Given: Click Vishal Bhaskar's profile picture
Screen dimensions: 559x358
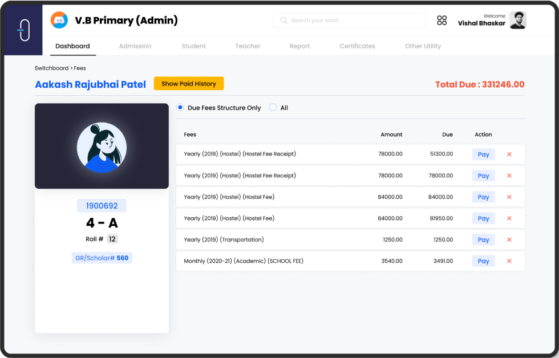Looking at the screenshot, I should (517, 21).
